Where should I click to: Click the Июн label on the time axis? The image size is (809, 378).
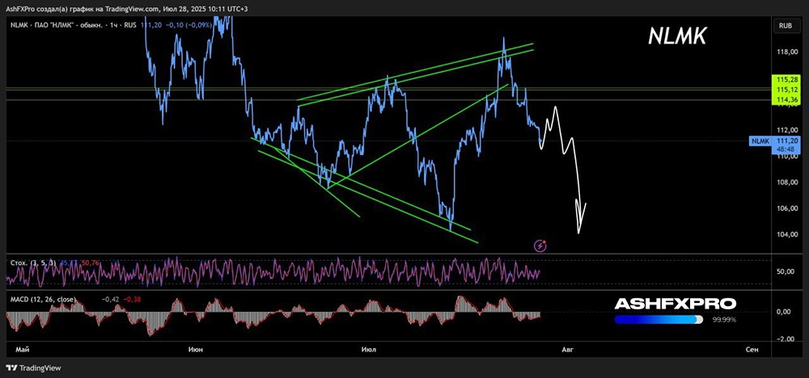196,350
